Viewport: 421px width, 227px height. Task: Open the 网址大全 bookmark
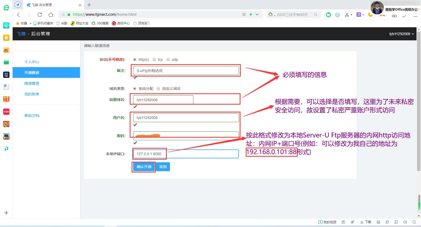[79, 23]
